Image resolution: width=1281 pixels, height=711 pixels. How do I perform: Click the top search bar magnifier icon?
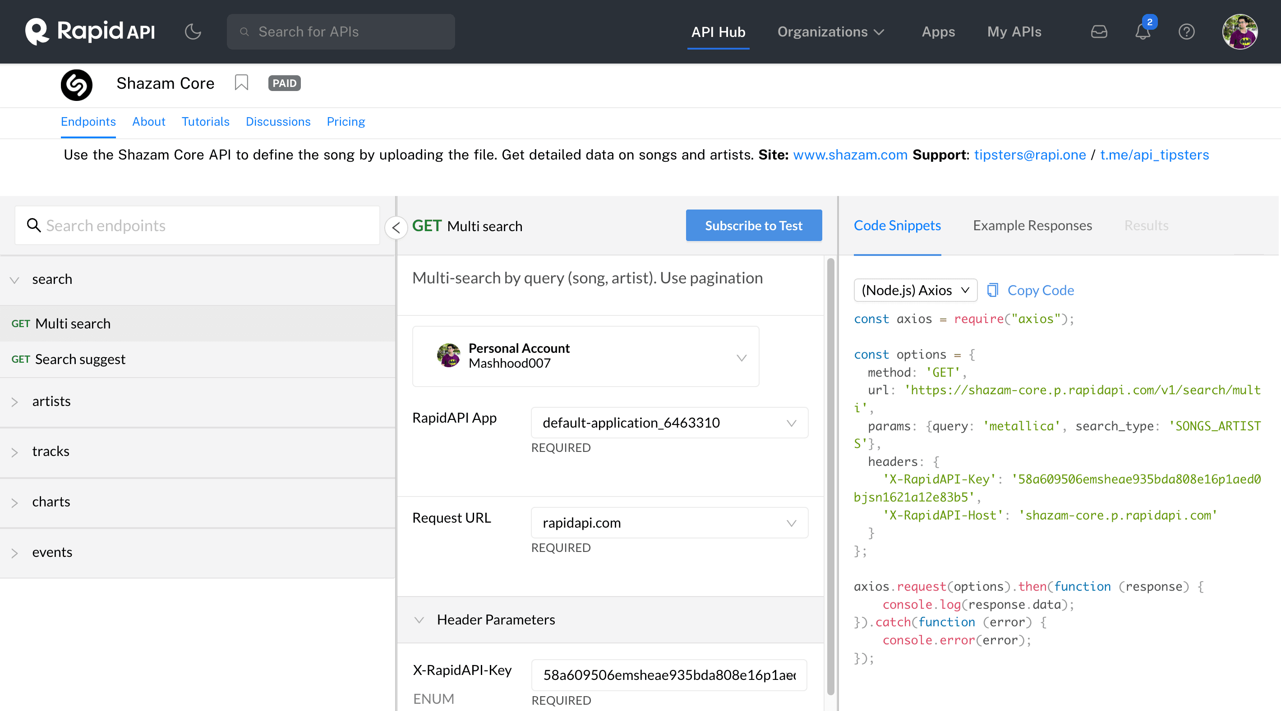point(244,32)
